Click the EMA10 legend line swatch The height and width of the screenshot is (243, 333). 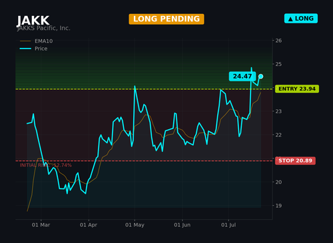tap(25, 41)
